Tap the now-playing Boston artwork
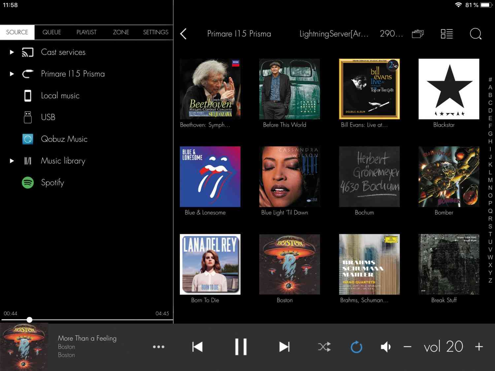The height and width of the screenshot is (371, 495). point(24,347)
